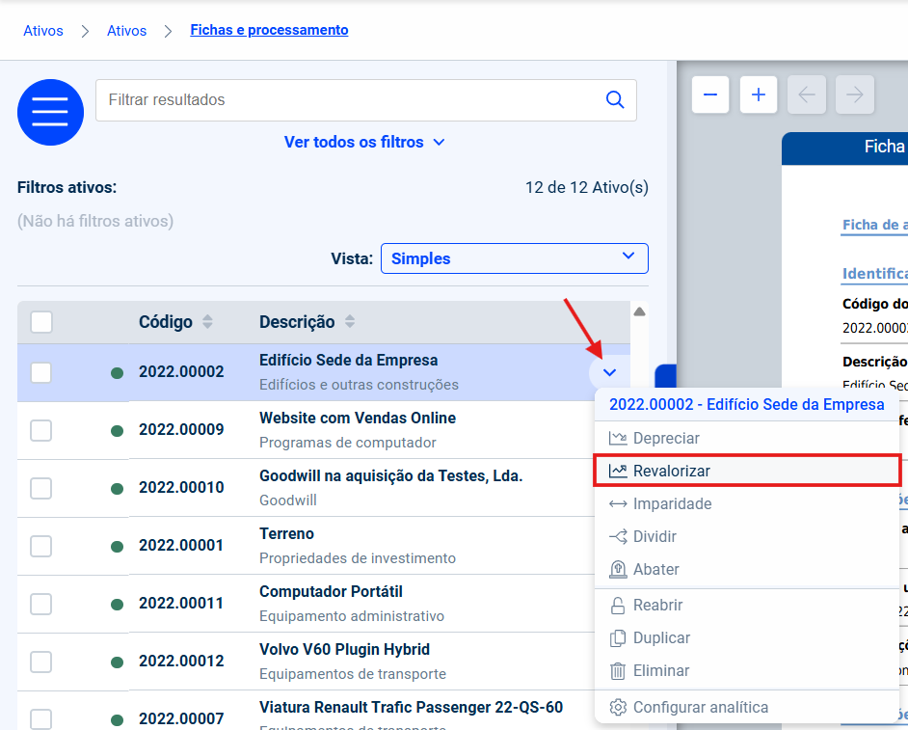Choose Dividir menu entry
Screen dimensions: 908x730
pos(747,536)
